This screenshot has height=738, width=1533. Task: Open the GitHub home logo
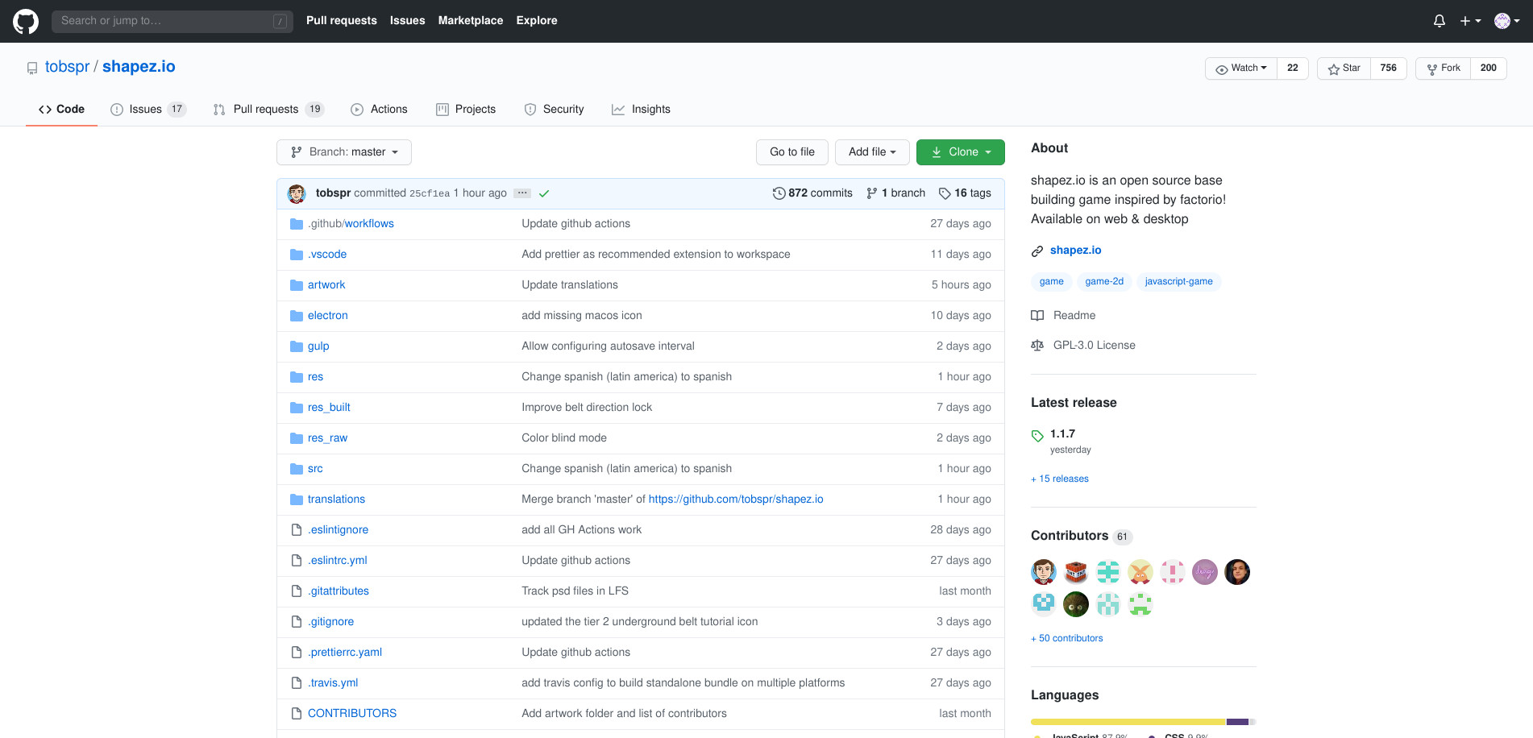pyautogui.click(x=26, y=21)
